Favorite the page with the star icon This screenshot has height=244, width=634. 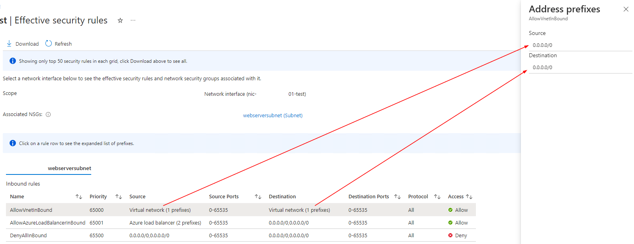pos(120,20)
